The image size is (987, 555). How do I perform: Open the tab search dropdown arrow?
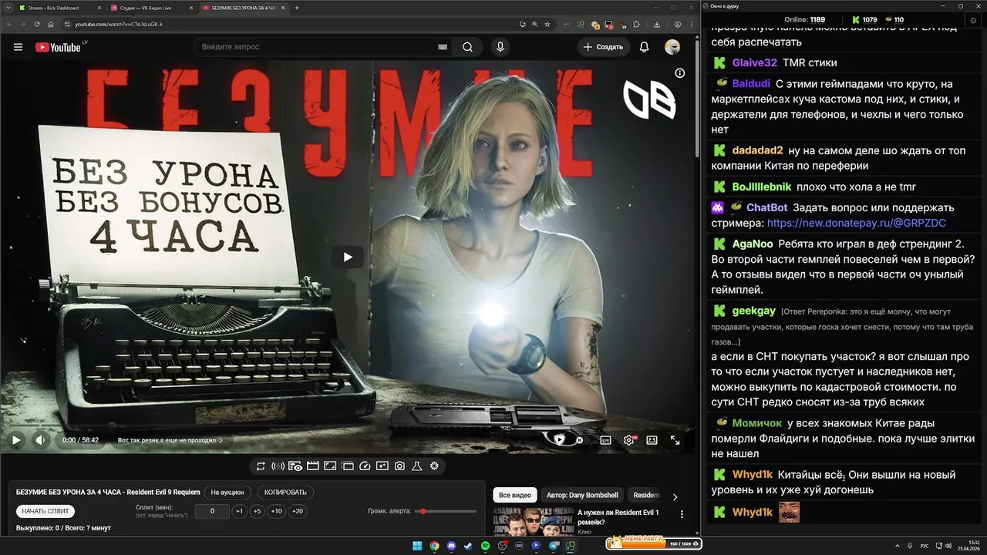pyautogui.click(x=7, y=8)
